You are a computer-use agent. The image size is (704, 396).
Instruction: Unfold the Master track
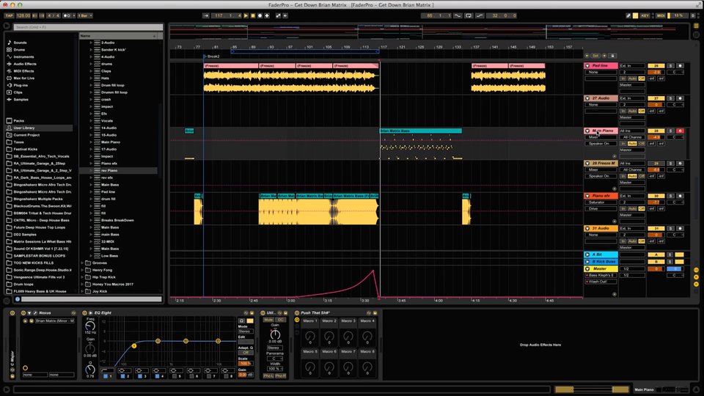tap(587, 269)
